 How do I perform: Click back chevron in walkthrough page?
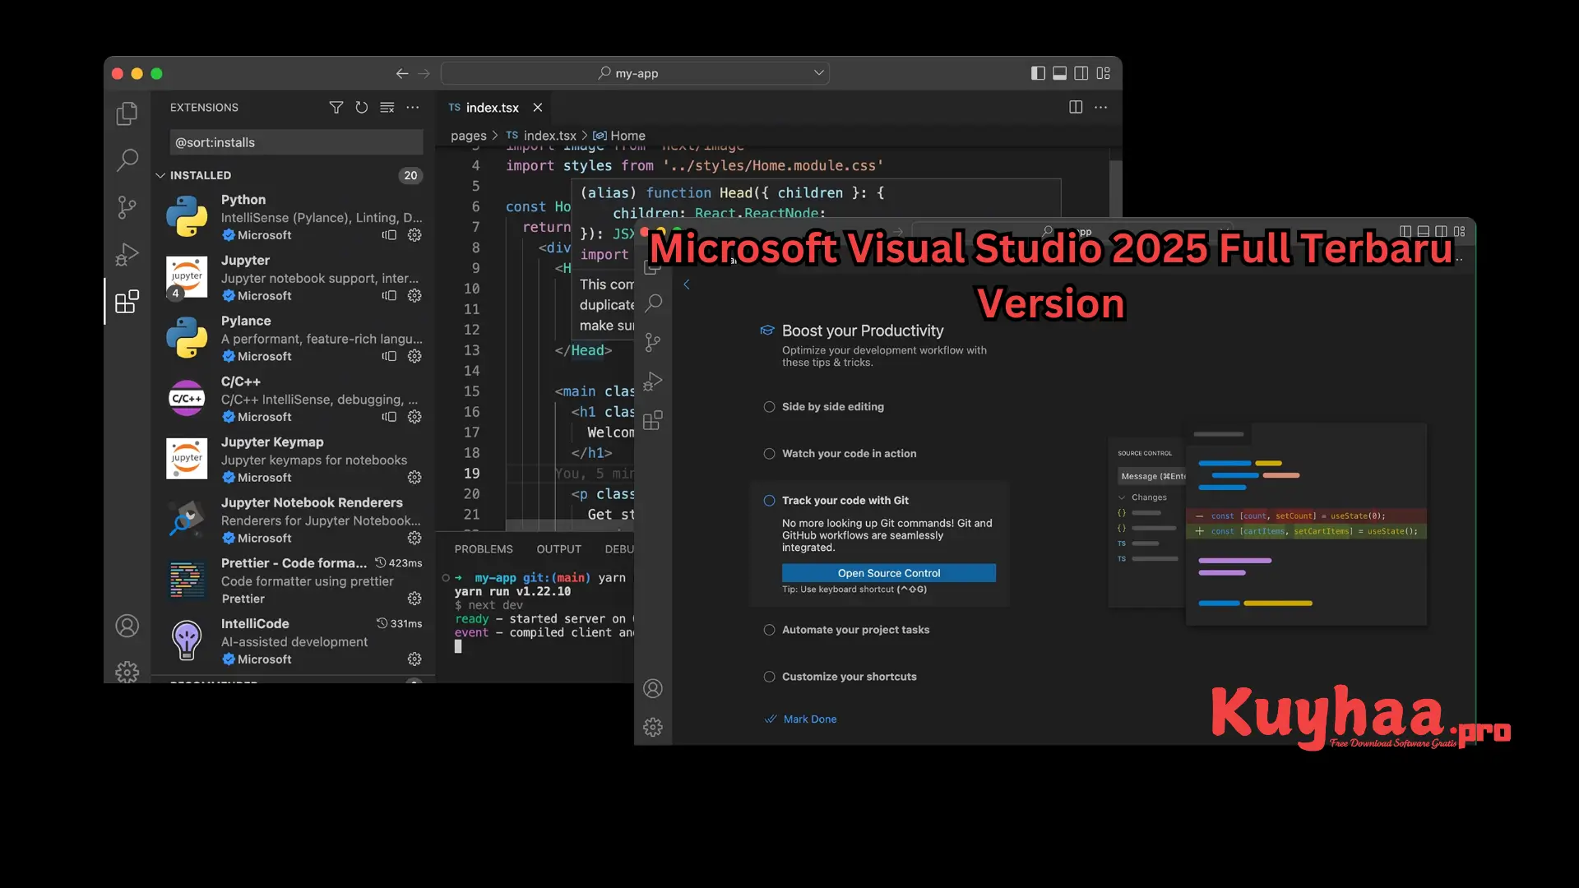pyautogui.click(x=687, y=284)
